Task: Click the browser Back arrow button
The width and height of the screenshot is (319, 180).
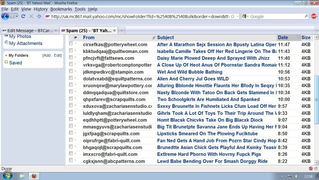Action: coord(5,16)
